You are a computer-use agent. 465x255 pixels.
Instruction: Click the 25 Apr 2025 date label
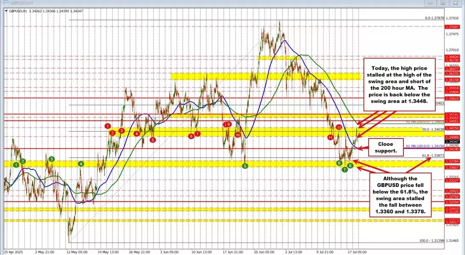tap(13, 252)
